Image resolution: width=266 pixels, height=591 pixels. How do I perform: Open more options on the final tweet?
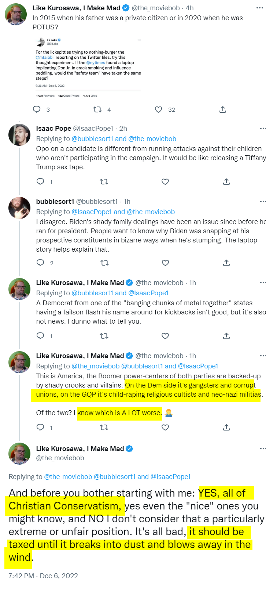point(262,449)
